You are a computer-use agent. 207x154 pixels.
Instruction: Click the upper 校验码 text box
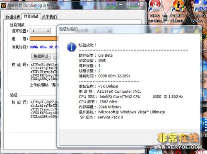coord(43,72)
